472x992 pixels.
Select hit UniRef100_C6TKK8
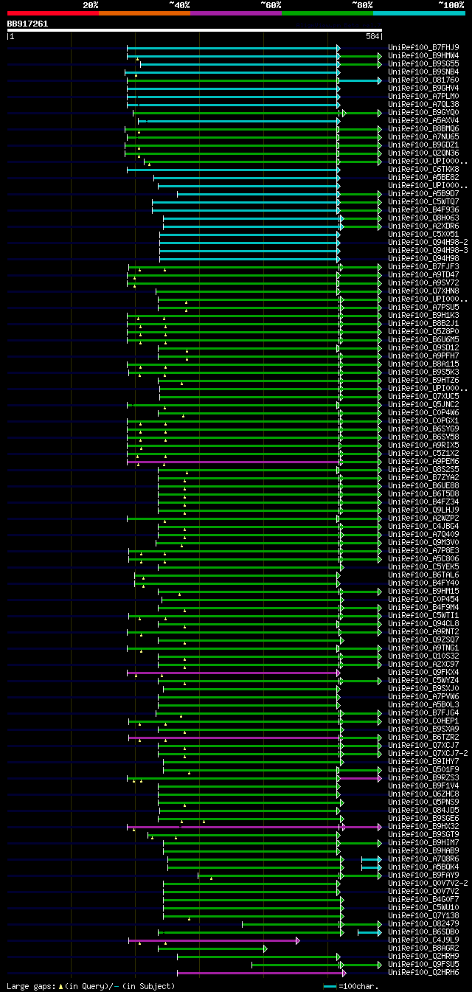[423, 169]
